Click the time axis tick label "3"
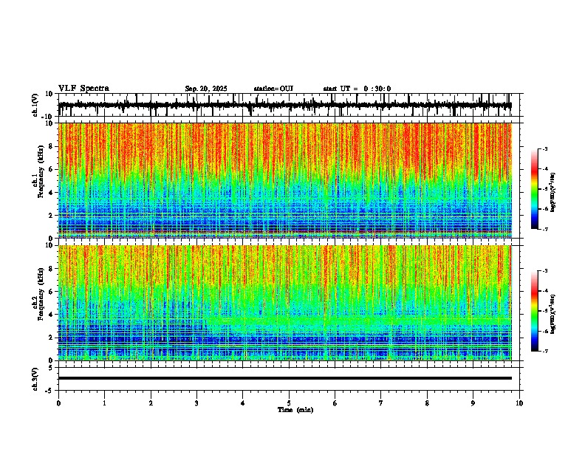The height and width of the screenshot is (452, 585). [196, 403]
